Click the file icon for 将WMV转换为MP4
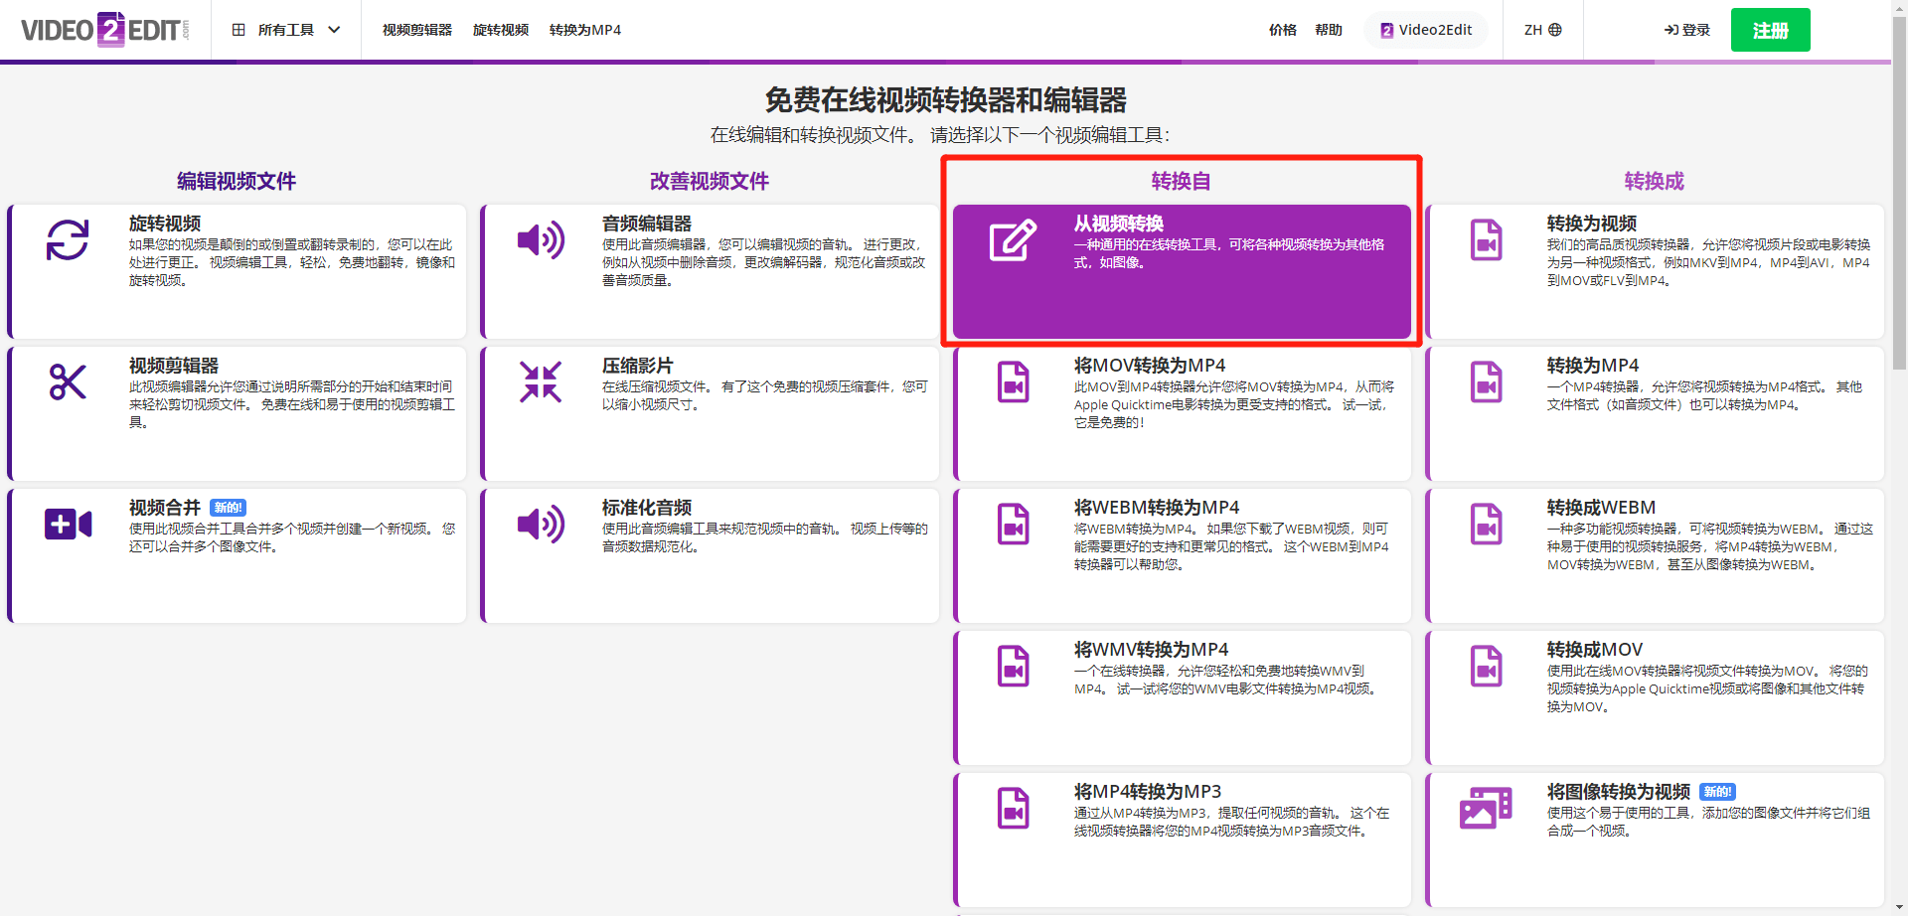 (1014, 666)
